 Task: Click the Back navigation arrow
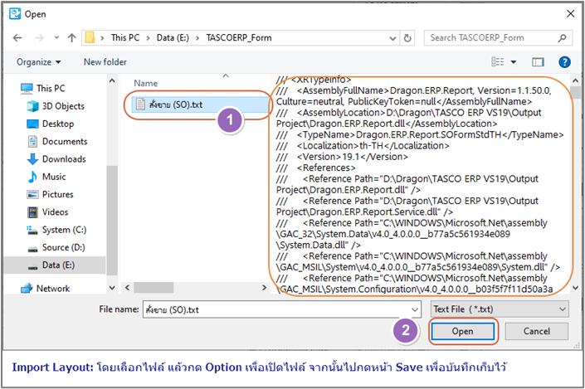(x=17, y=37)
